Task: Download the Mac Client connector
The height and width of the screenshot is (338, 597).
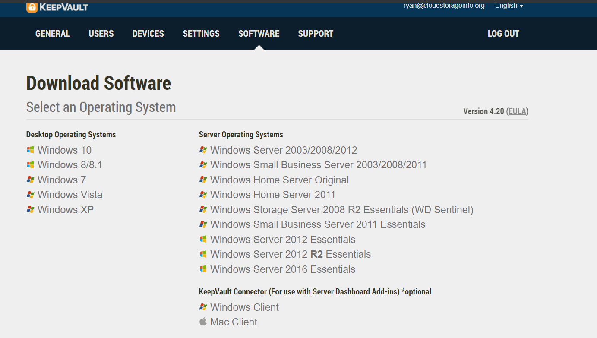Action: 234,322
